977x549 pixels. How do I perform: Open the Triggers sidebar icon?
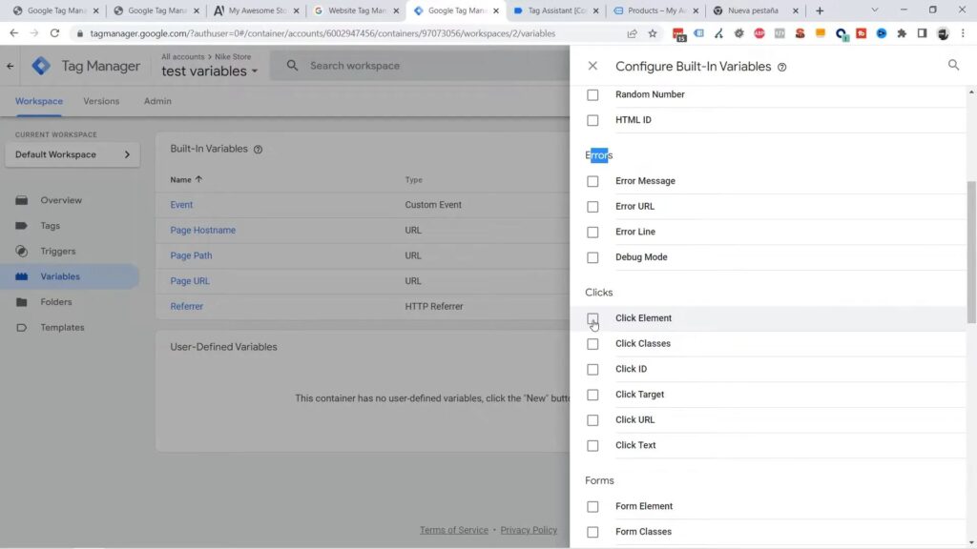[22, 252]
